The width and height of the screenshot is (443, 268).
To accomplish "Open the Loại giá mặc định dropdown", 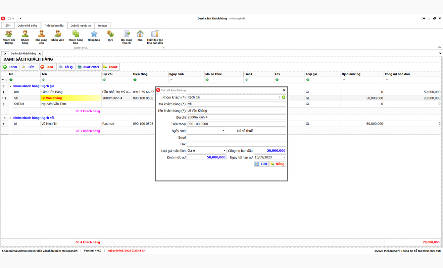I will point(224,151).
